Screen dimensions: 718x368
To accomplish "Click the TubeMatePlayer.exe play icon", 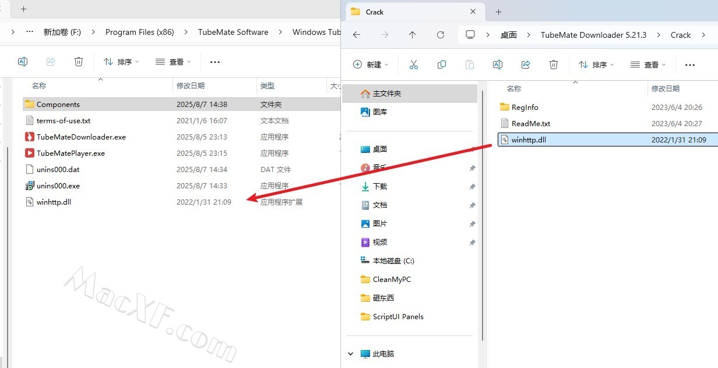I will coord(30,153).
